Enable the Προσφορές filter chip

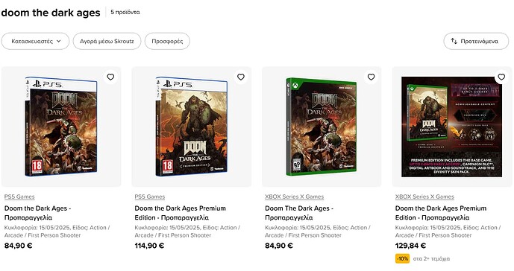167,41
